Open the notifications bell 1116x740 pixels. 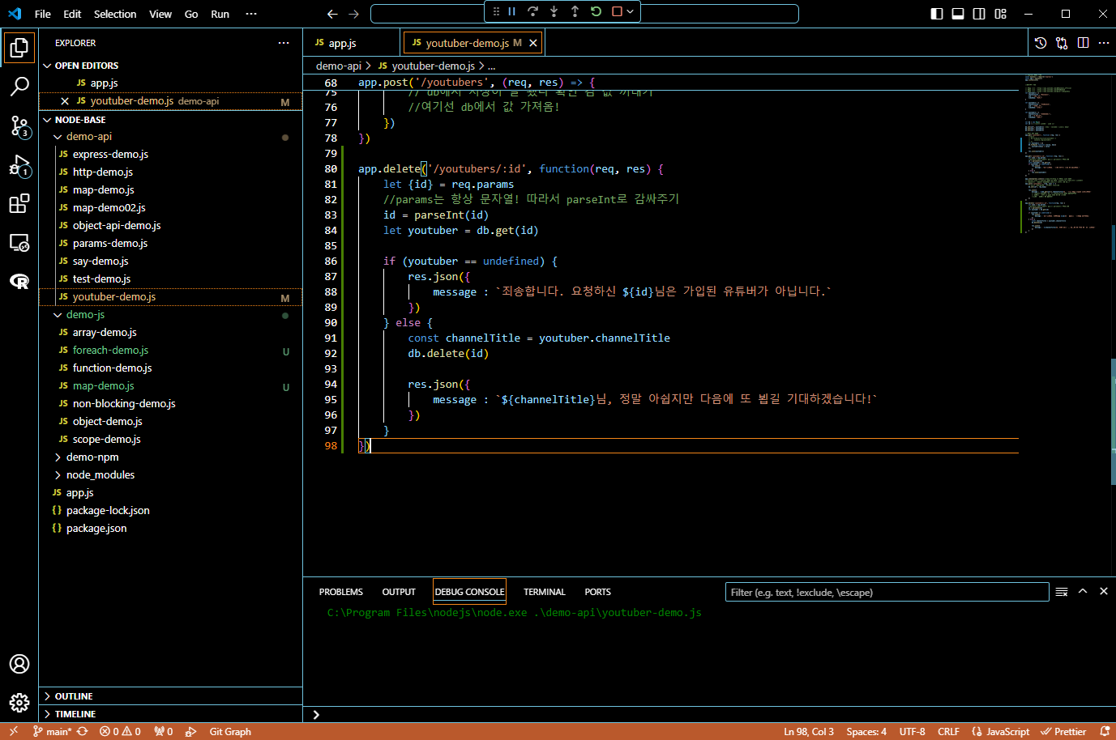coord(1105,732)
